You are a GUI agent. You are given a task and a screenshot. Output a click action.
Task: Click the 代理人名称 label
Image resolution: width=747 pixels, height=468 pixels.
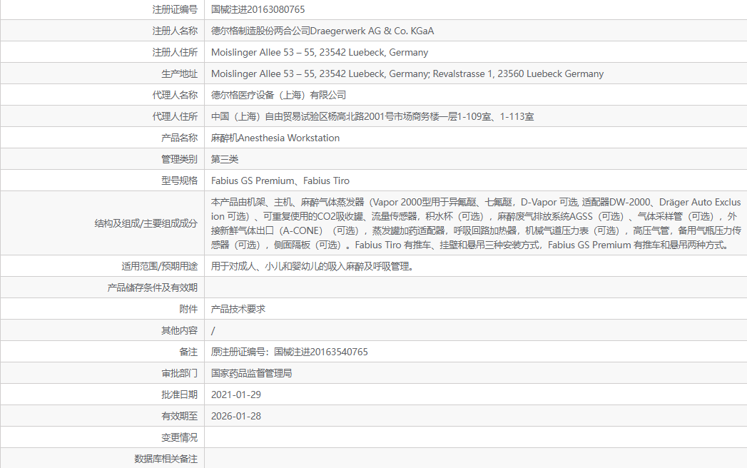175,96
